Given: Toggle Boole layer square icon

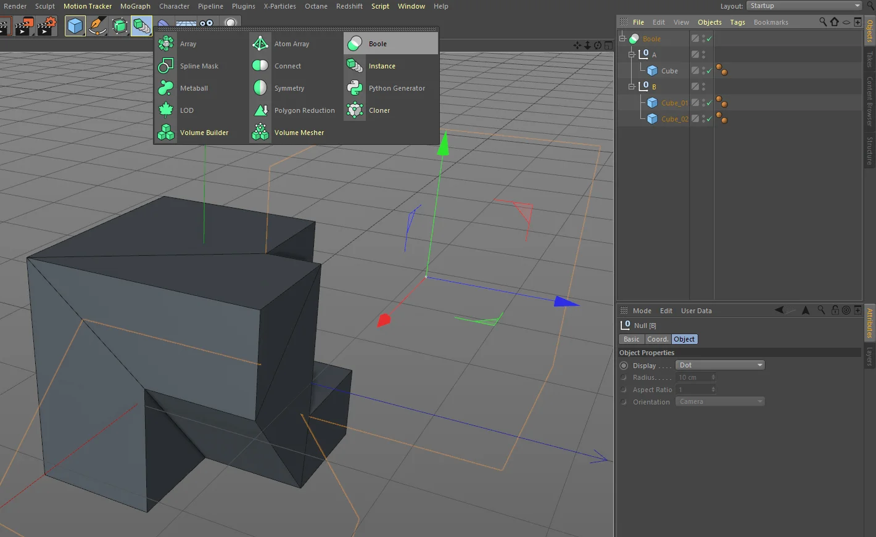Looking at the screenshot, I should pyautogui.click(x=695, y=39).
